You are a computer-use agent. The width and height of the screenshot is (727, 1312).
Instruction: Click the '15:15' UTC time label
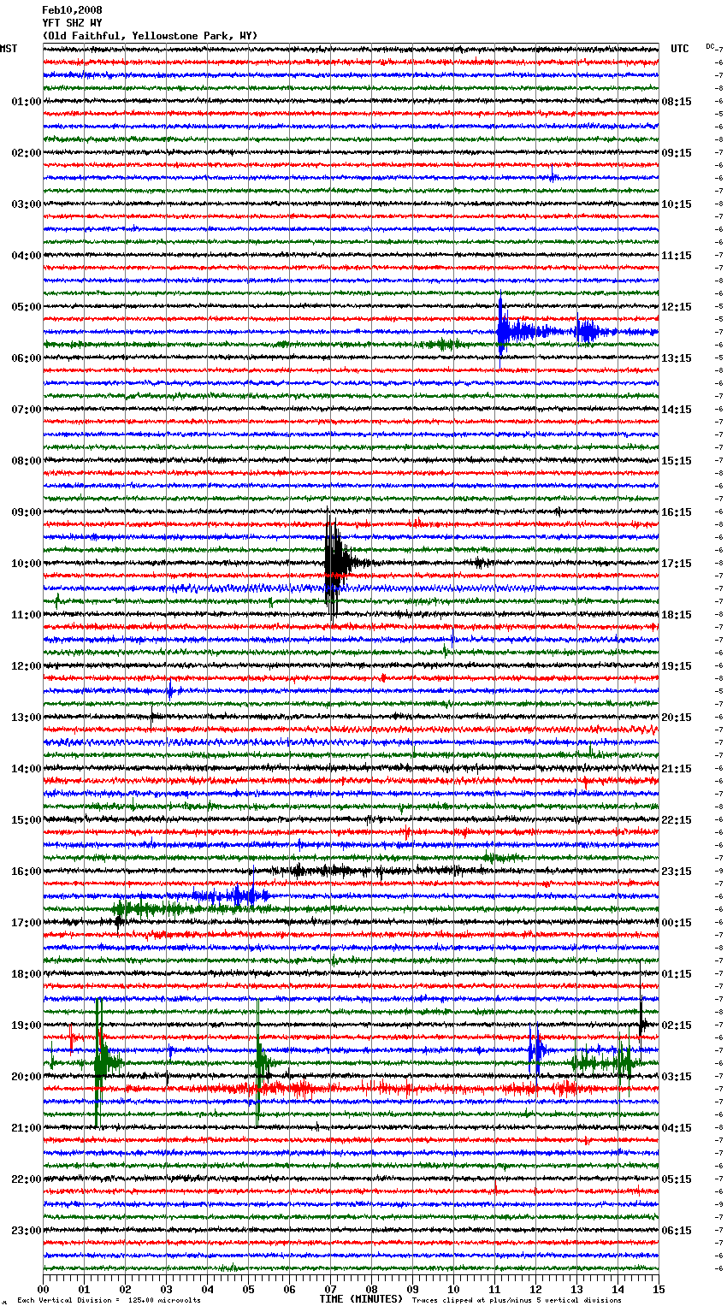(677, 461)
